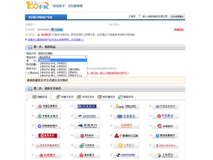Choose the 广发银行 CGB logo
This screenshot has height=160, width=213.
[126, 136]
